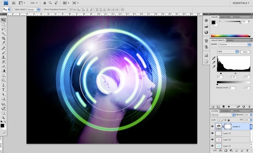Select the Move tool in the toolbox
Image resolution: width=253 pixels, height=153 pixels.
pos(3,20)
